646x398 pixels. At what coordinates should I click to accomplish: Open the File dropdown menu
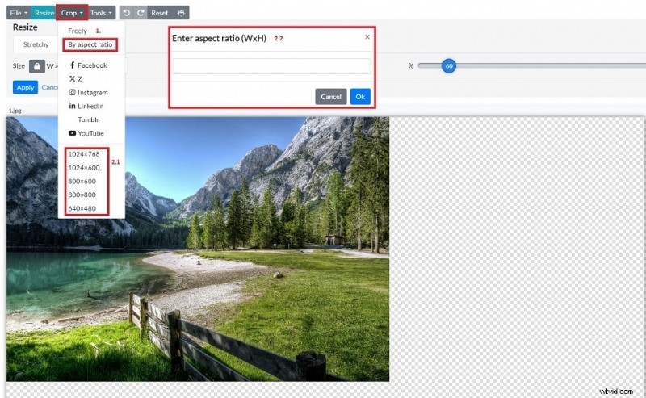[19, 13]
